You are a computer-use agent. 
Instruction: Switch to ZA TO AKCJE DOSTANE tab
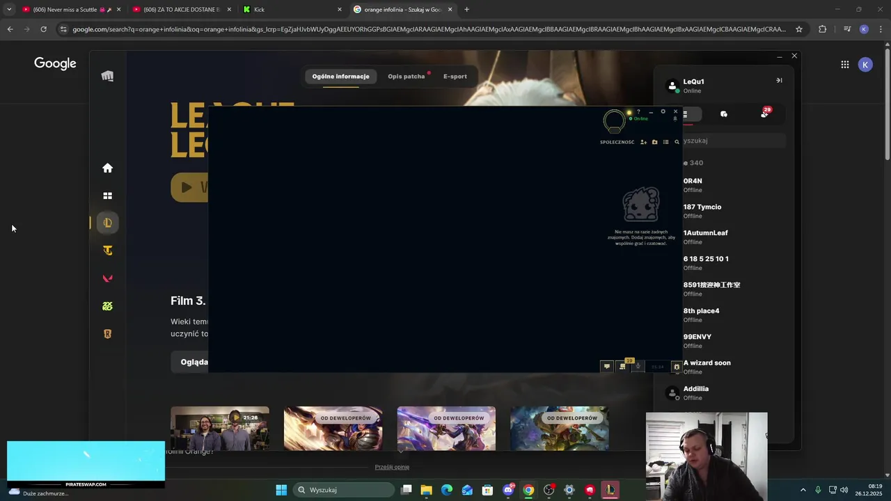(x=181, y=10)
